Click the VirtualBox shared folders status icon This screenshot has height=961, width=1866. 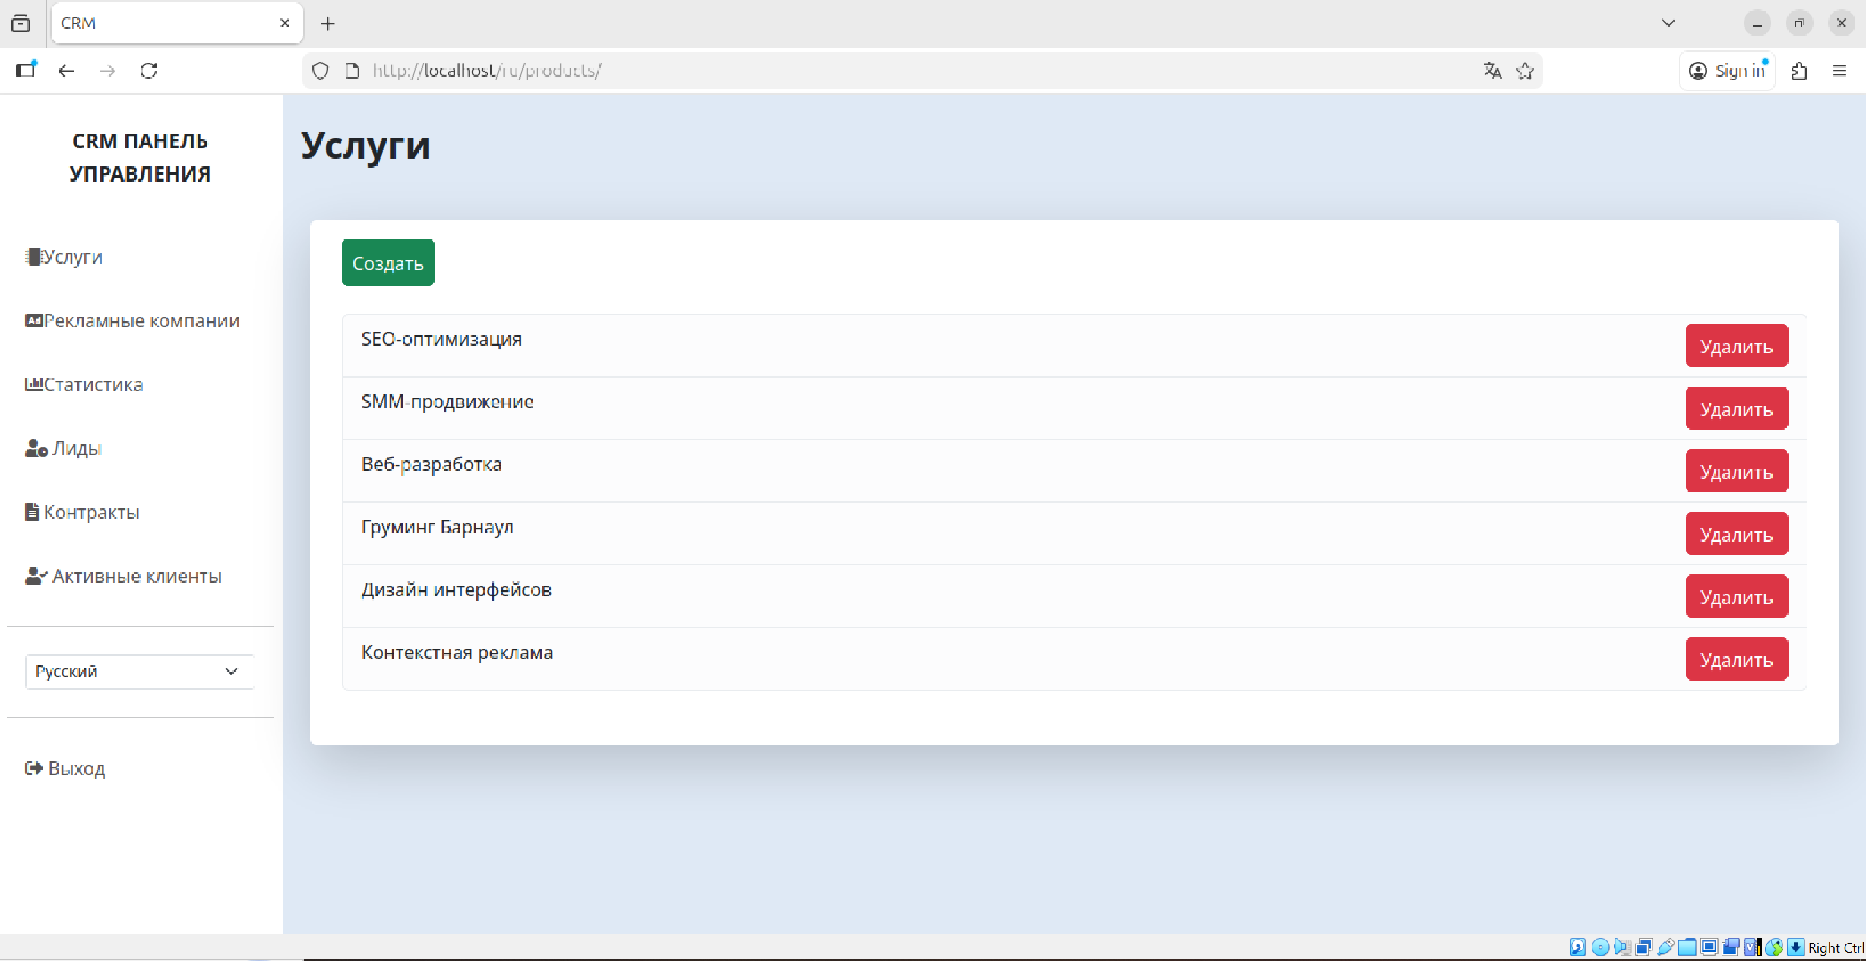pos(1687,947)
